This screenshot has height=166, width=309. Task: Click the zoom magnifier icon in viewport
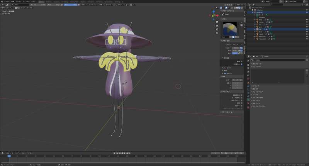[x=217, y=22]
